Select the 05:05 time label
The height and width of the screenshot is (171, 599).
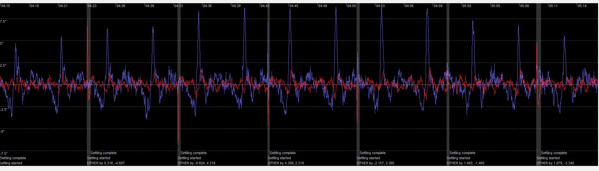coord(496,6)
